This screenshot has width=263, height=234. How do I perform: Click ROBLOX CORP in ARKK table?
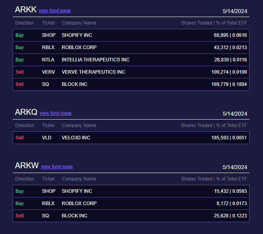pyautogui.click(x=79, y=48)
